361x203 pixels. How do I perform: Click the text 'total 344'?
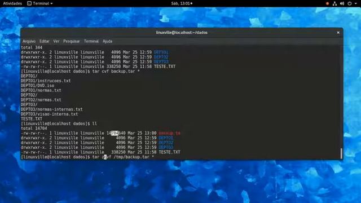(32, 47)
